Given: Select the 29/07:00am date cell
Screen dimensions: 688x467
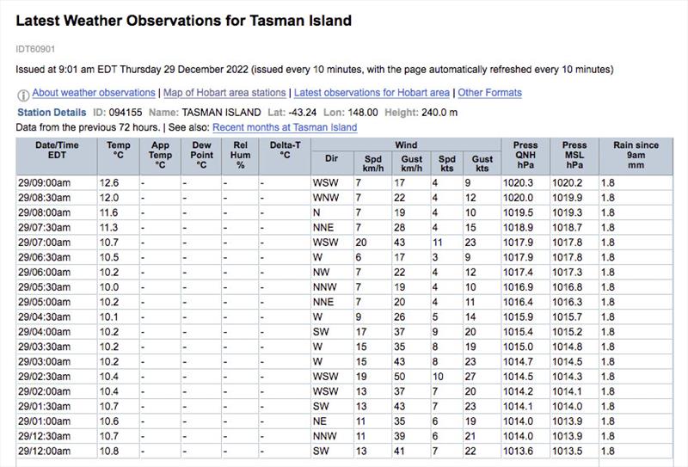Looking at the screenshot, I should point(57,243).
